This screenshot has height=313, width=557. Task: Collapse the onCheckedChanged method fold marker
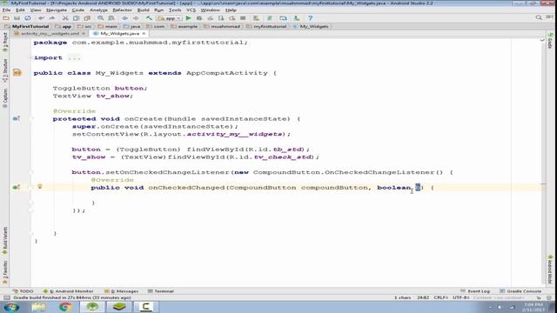[x=30, y=188]
